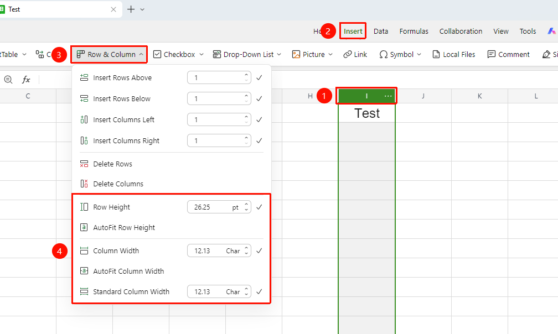Image resolution: width=558 pixels, height=334 pixels.
Task: Apply the Column Width value checkmark
Action: pyautogui.click(x=259, y=251)
